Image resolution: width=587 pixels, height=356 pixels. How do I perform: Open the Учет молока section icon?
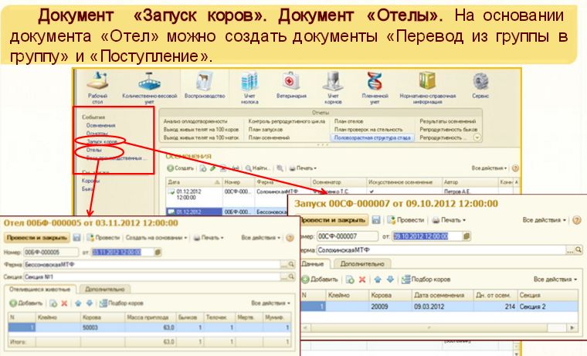pos(248,82)
